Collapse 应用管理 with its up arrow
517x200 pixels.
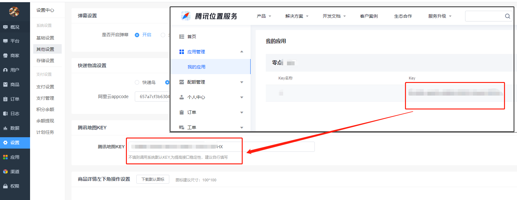pos(242,52)
